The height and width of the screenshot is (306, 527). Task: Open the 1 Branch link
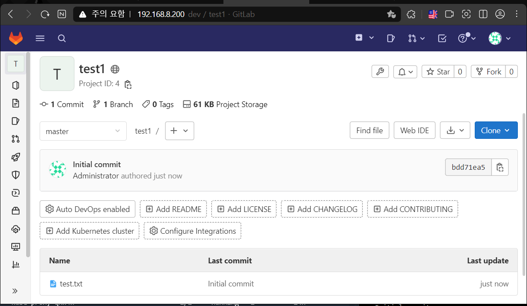coord(113,104)
